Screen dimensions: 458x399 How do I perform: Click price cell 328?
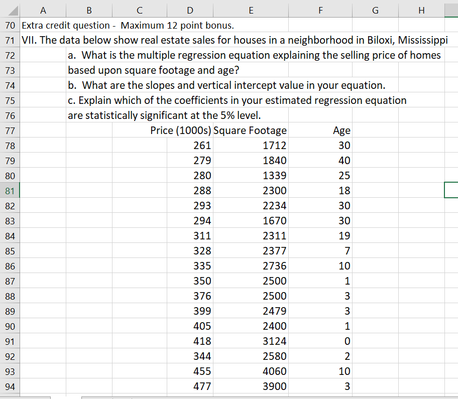click(x=190, y=251)
